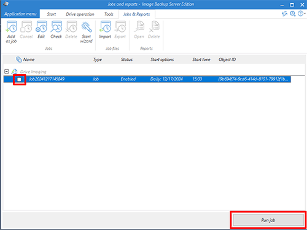Collapse the Drive Imaging group
The width and height of the screenshot is (307, 230).
point(7,71)
